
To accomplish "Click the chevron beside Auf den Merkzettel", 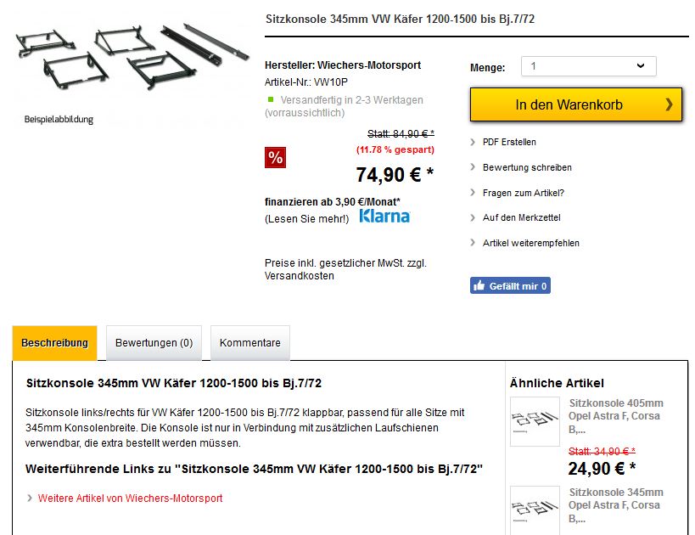I will (x=473, y=217).
